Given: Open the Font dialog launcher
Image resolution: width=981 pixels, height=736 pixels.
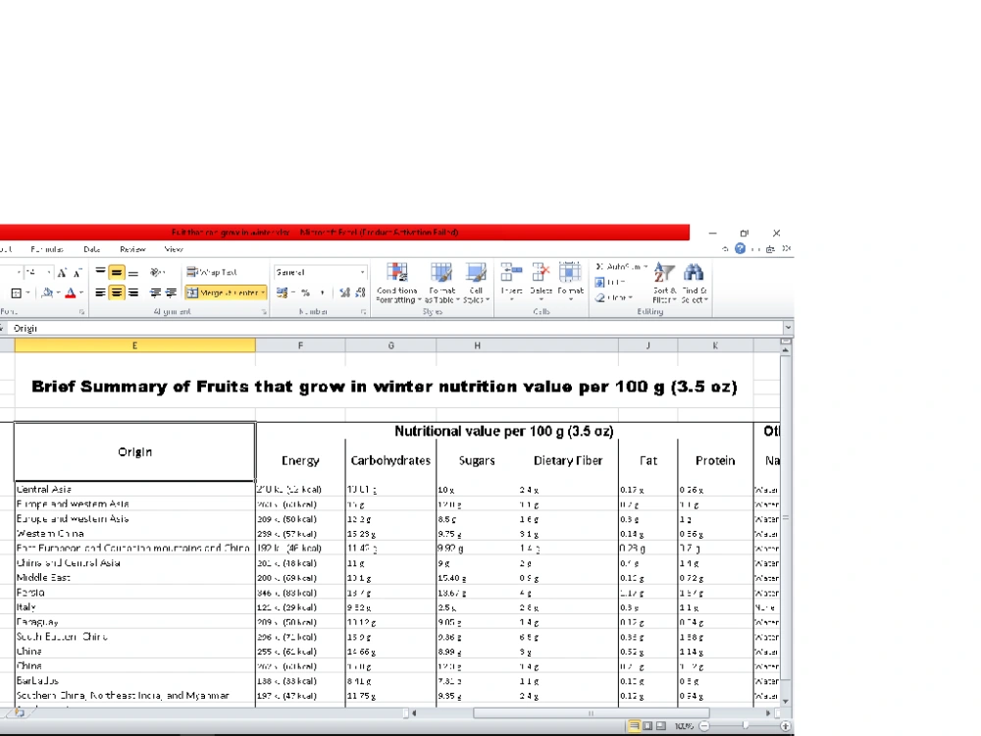Looking at the screenshot, I should (82, 312).
